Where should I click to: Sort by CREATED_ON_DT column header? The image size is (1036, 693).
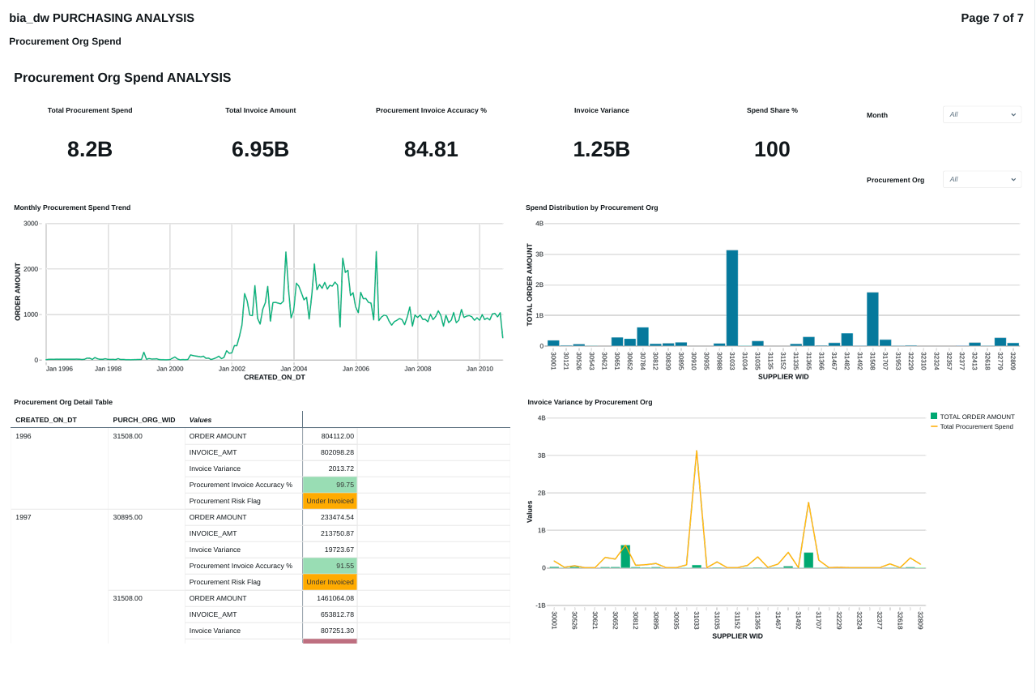tap(46, 420)
